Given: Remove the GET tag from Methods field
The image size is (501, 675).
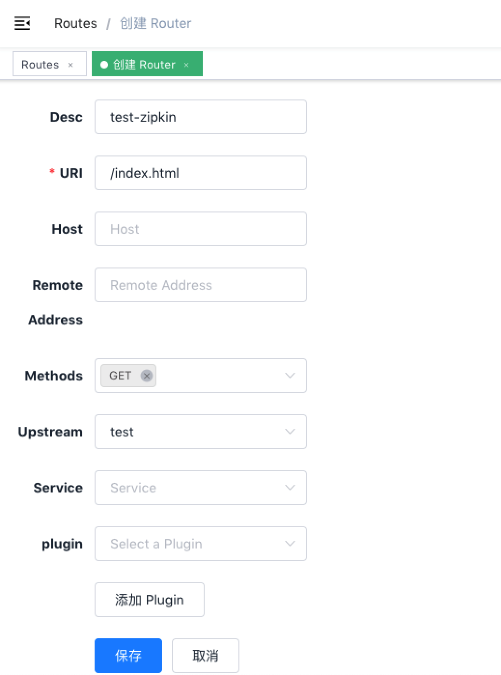Looking at the screenshot, I should (x=146, y=376).
